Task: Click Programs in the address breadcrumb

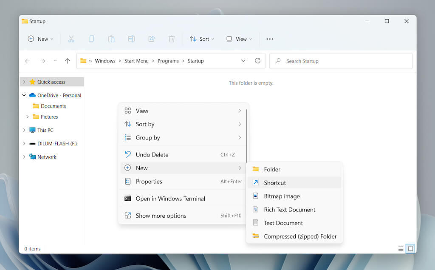Action: 168,61
